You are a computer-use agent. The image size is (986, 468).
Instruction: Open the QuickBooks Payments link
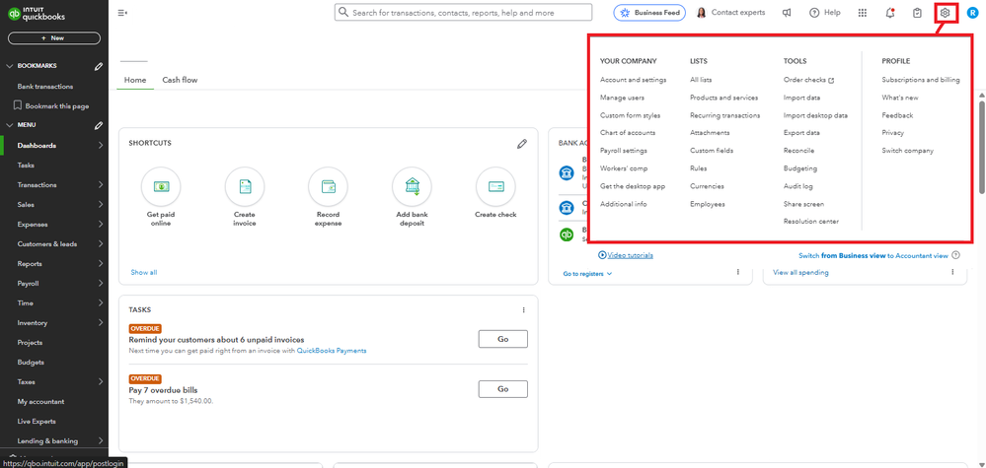coord(332,351)
